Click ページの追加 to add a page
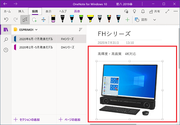The height and width of the screenshot is (125, 180). pyautogui.click(x=69, y=120)
